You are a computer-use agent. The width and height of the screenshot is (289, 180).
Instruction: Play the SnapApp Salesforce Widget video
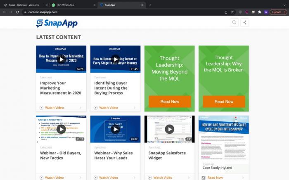pos(170,129)
